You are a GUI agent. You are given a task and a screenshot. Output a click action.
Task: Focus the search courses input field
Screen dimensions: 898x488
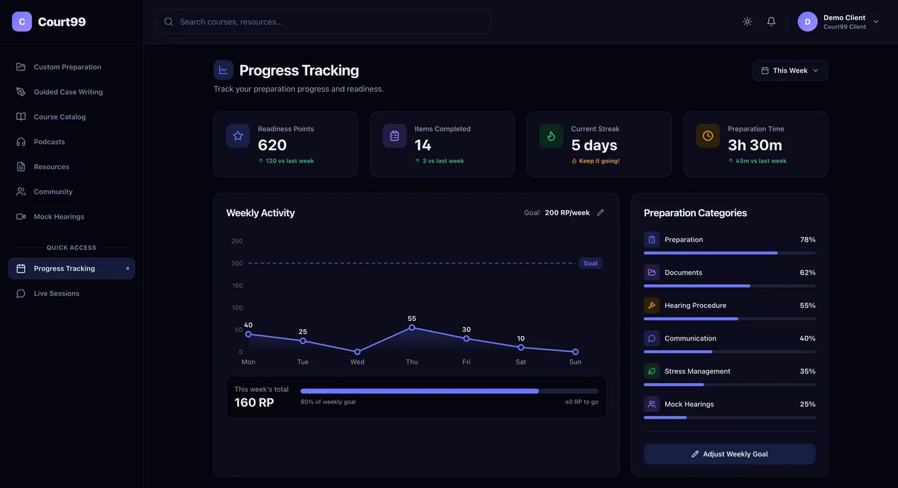(x=323, y=22)
